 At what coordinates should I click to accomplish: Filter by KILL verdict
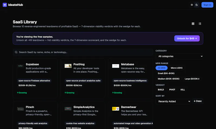pos(183,90)
